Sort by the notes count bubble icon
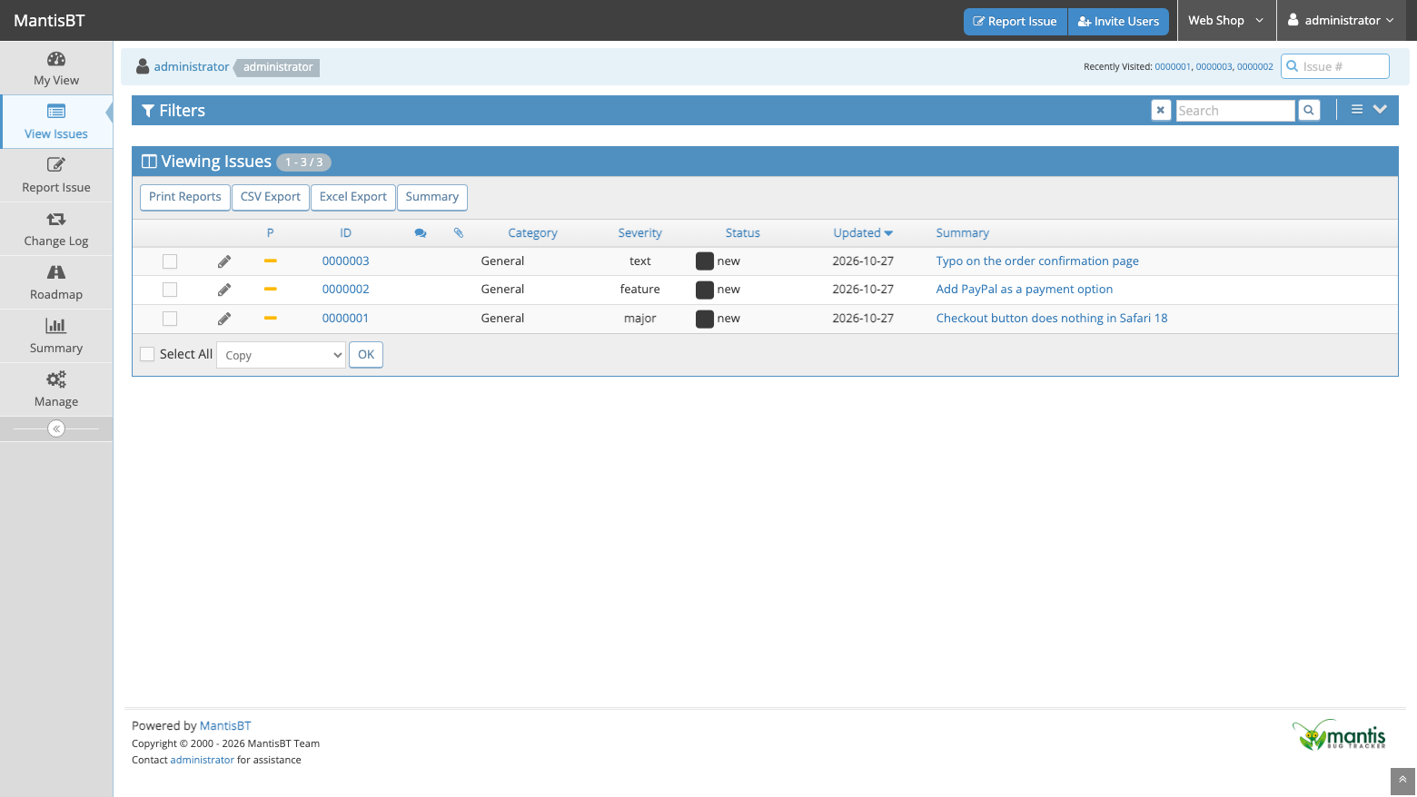Screen dimensions: 1417x797 tap(421, 233)
